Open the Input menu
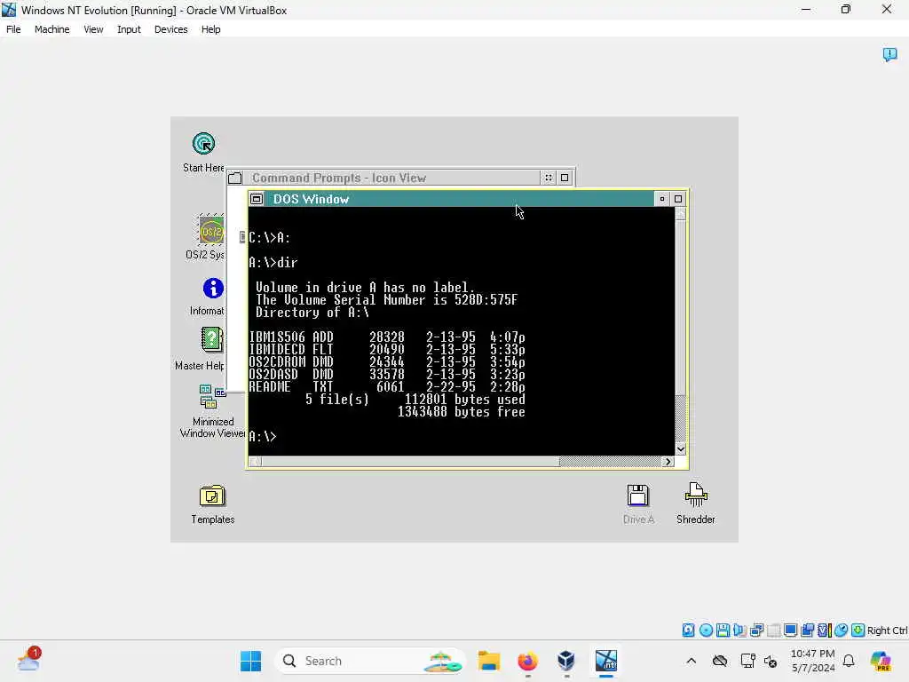Image resolution: width=909 pixels, height=682 pixels. point(129,29)
